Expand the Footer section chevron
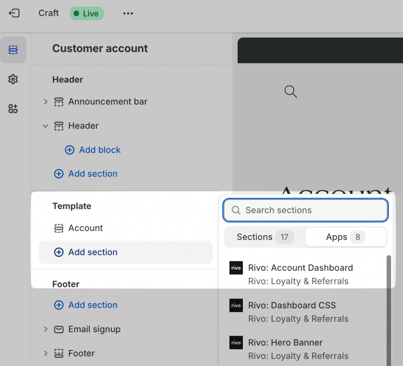This screenshot has width=403, height=366. click(46, 353)
